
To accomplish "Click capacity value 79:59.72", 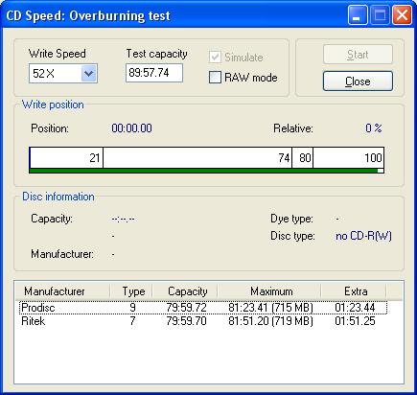I will coord(186,308).
